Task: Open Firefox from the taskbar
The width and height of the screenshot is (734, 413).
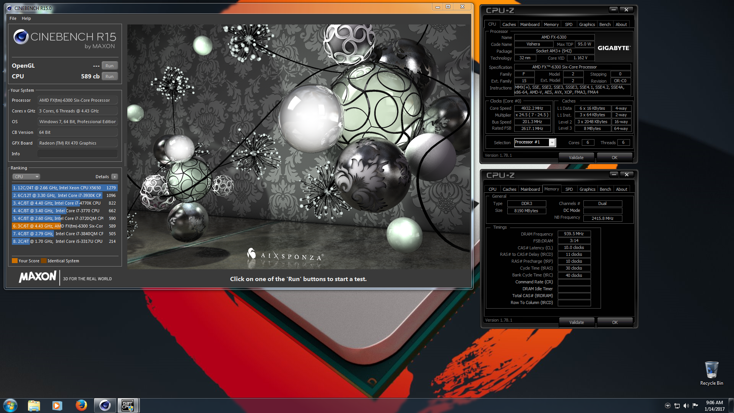Action: point(81,405)
